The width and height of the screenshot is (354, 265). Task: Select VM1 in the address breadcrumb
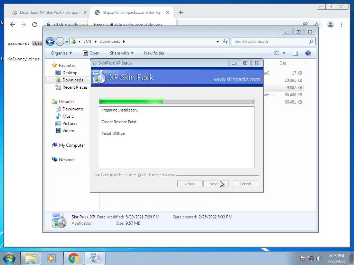point(87,41)
